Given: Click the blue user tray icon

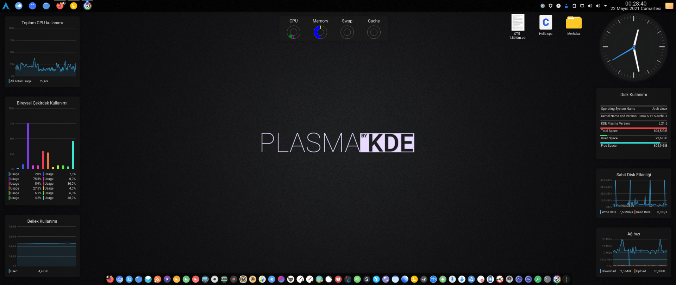Looking at the screenshot, I should click(567, 6).
